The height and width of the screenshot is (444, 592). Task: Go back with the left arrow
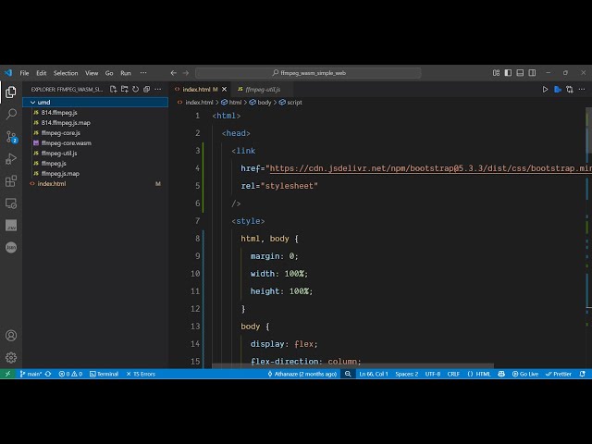pyautogui.click(x=173, y=73)
